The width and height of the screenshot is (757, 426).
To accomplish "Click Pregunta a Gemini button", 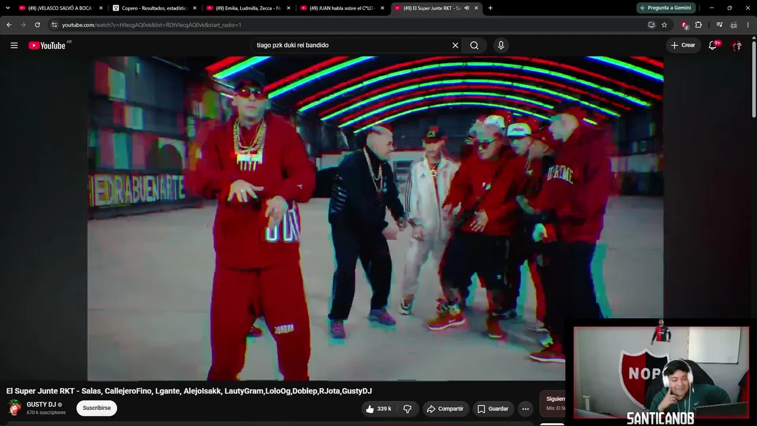I will [x=666, y=8].
